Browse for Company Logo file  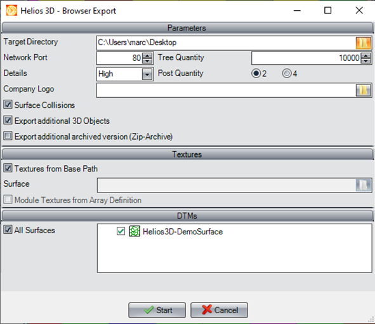pyautogui.click(x=364, y=90)
